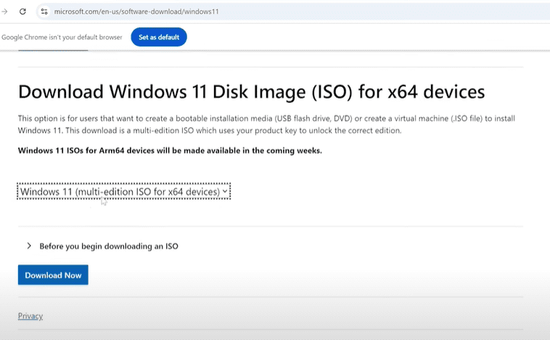
Task: Click the small arrow on the Windows 11 select box
Action: 225,191
